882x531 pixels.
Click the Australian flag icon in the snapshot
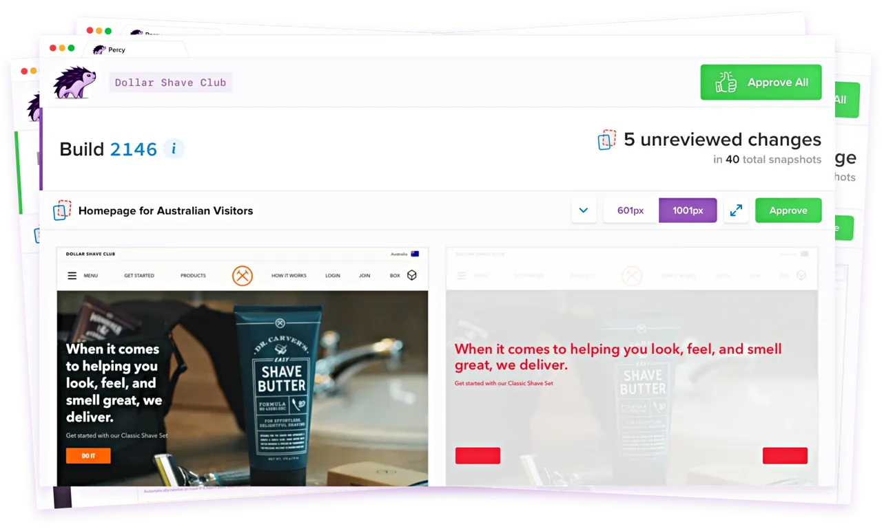(415, 254)
